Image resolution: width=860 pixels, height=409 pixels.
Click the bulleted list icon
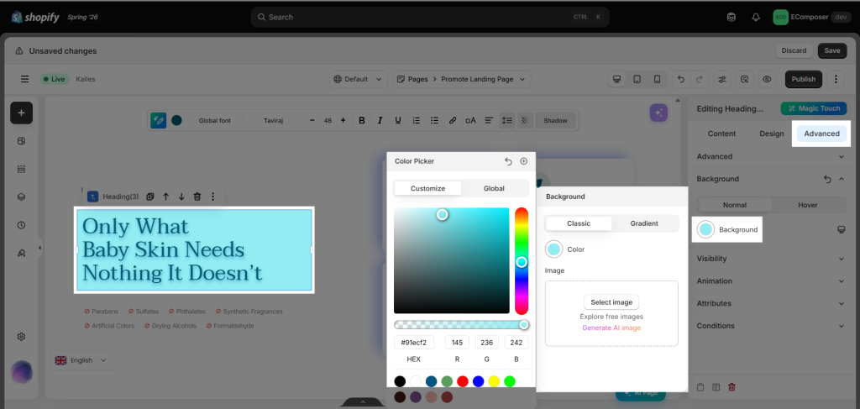[434, 121]
